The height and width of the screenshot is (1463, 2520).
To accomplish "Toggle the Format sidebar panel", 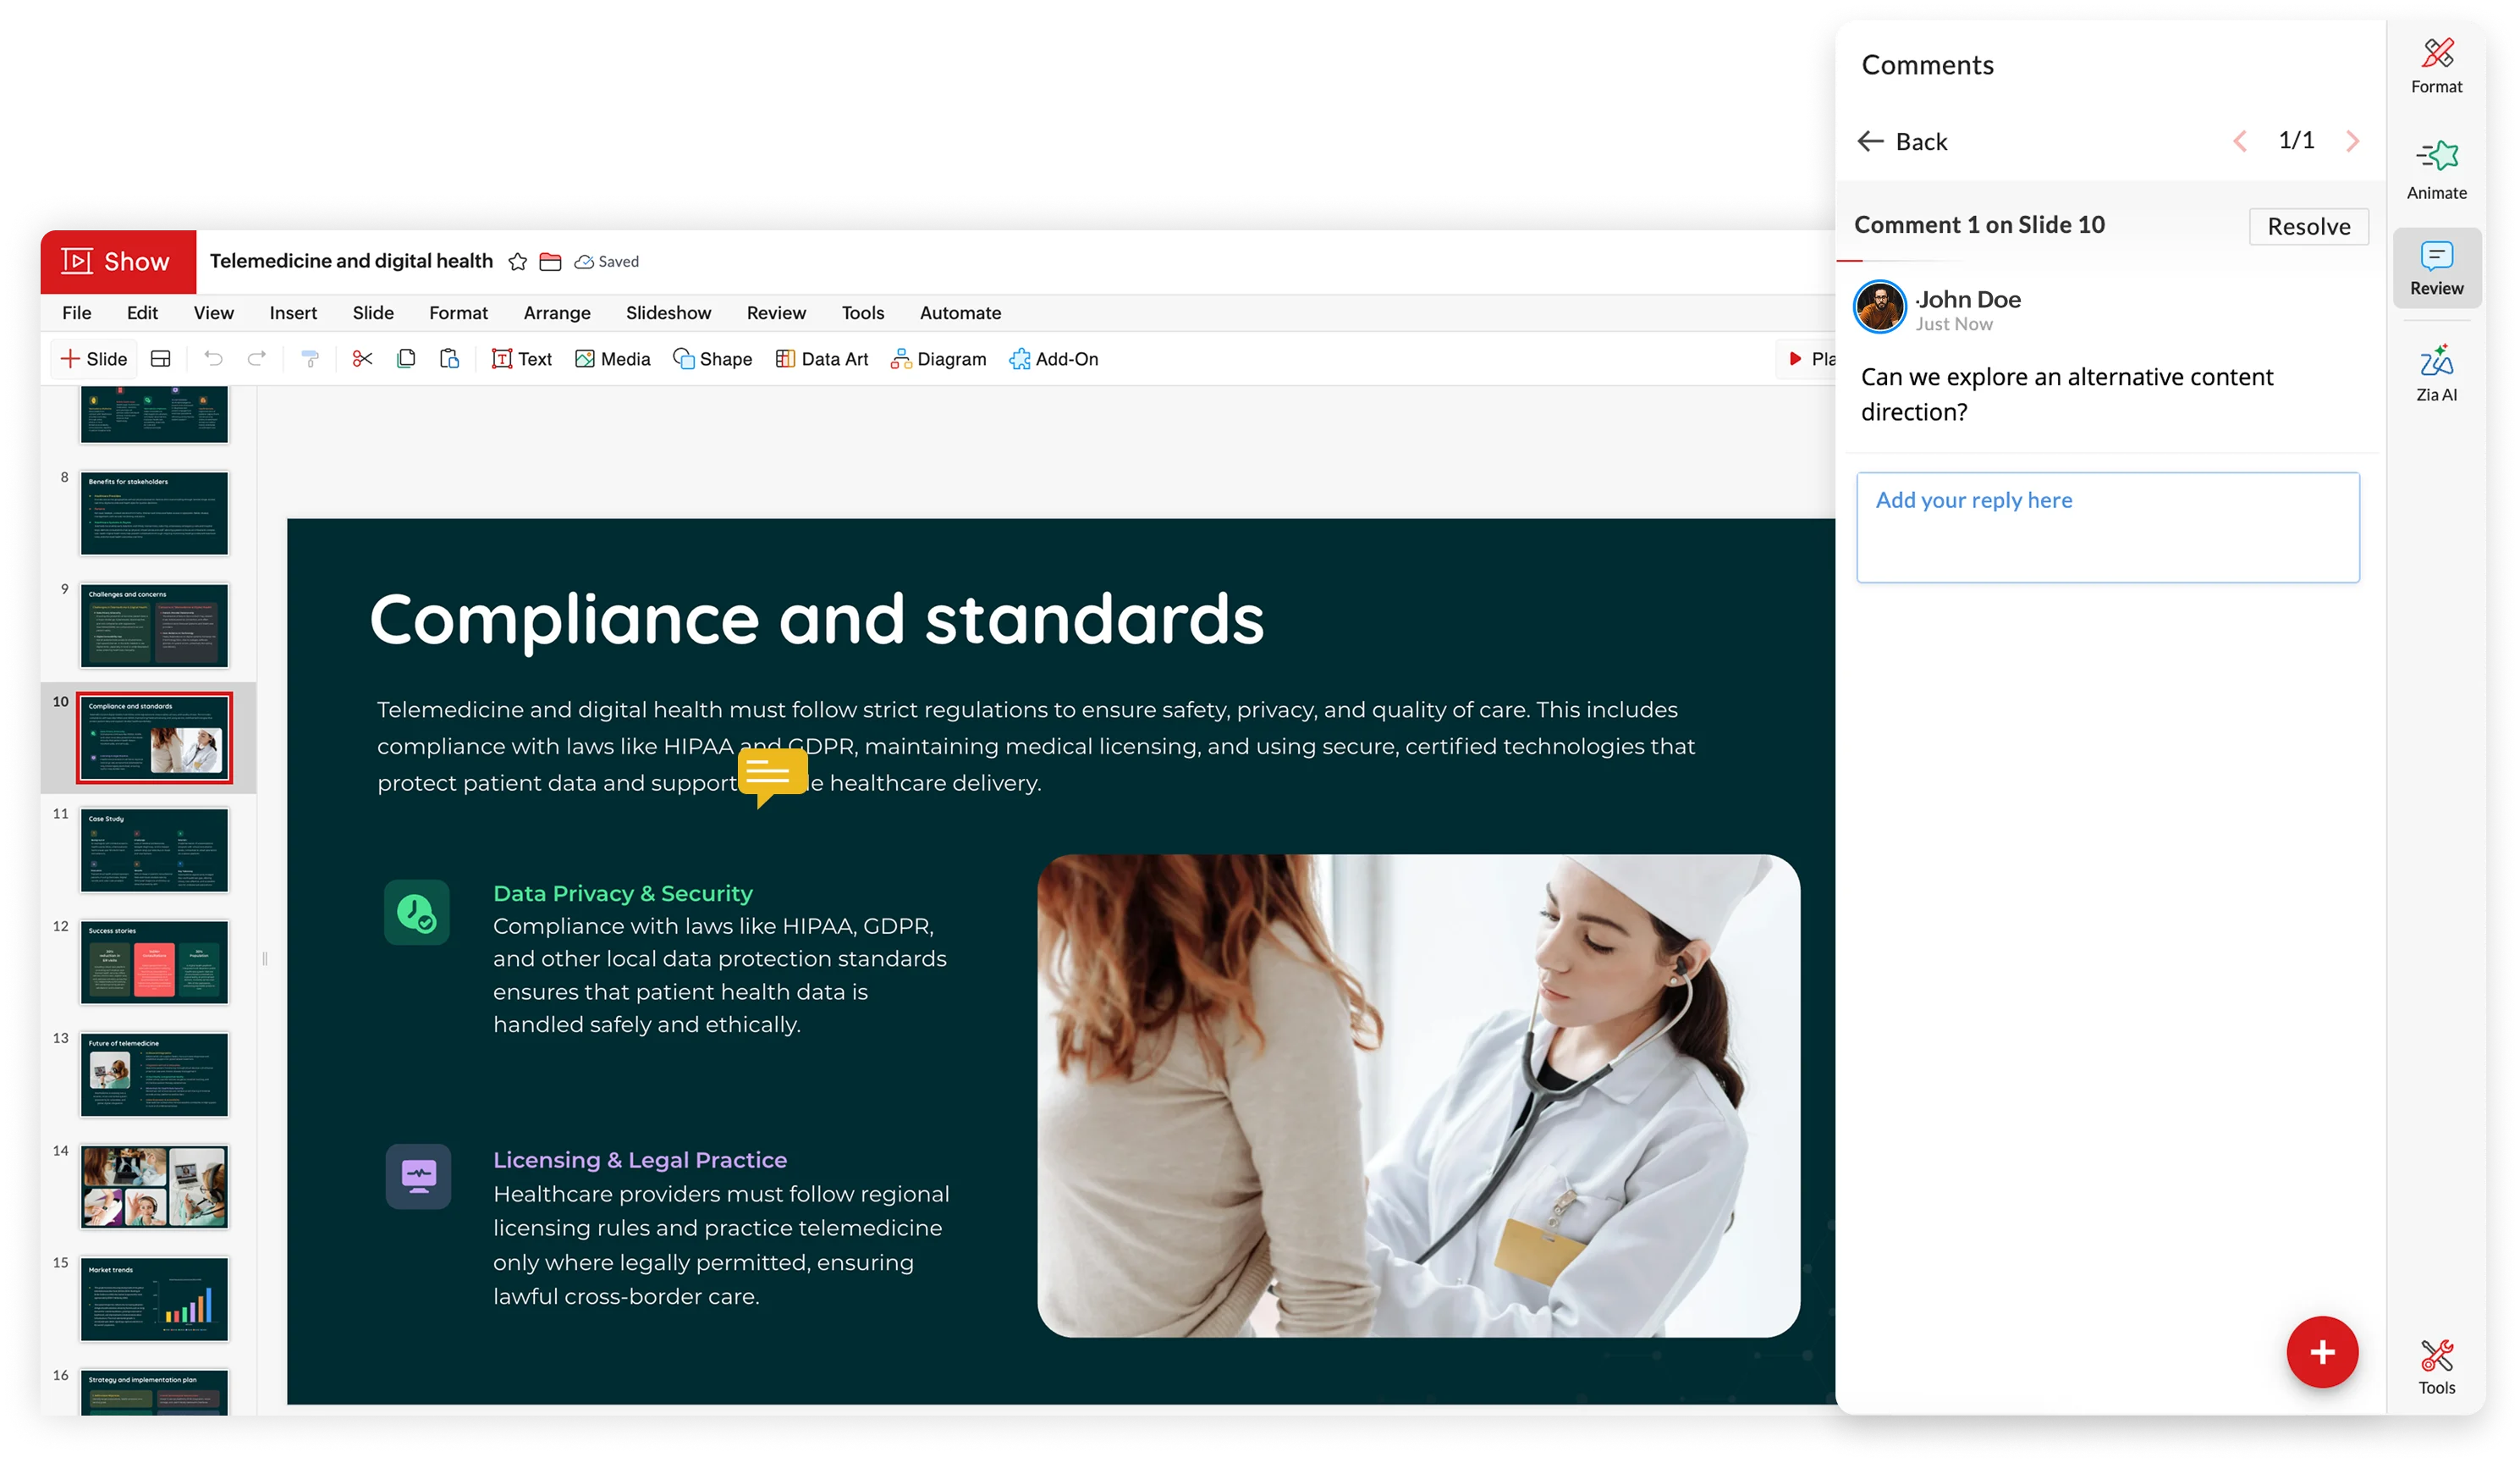I will click(x=2437, y=64).
